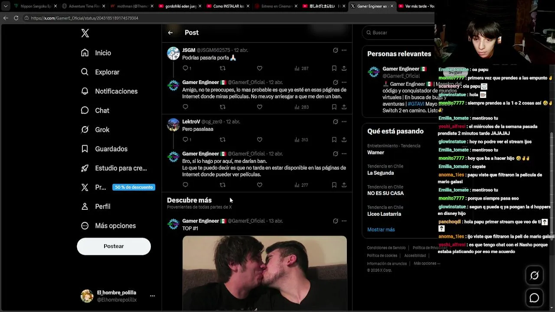The image size is (555, 312).
Task: Share JSGM's post
Action: pyautogui.click(x=344, y=68)
